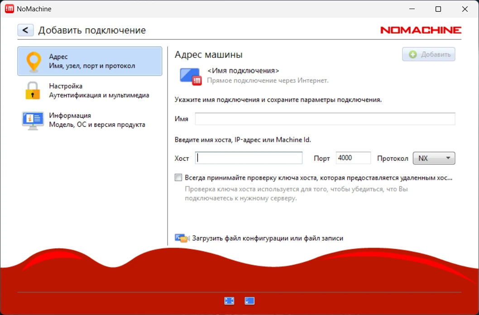Open the Протокол NX dropdown
479x315 pixels.
(x=434, y=158)
